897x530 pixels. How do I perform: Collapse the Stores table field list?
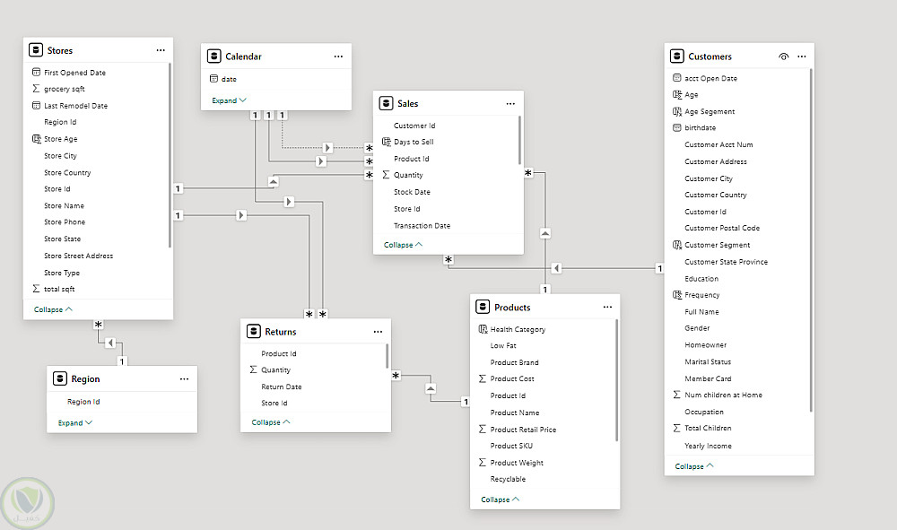pyautogui.click(x=53, y=309)
